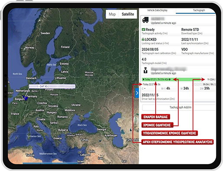Switch map view to Map
Image resolution: width=223 pixels, height=171 pixels.
pos(112,14)
